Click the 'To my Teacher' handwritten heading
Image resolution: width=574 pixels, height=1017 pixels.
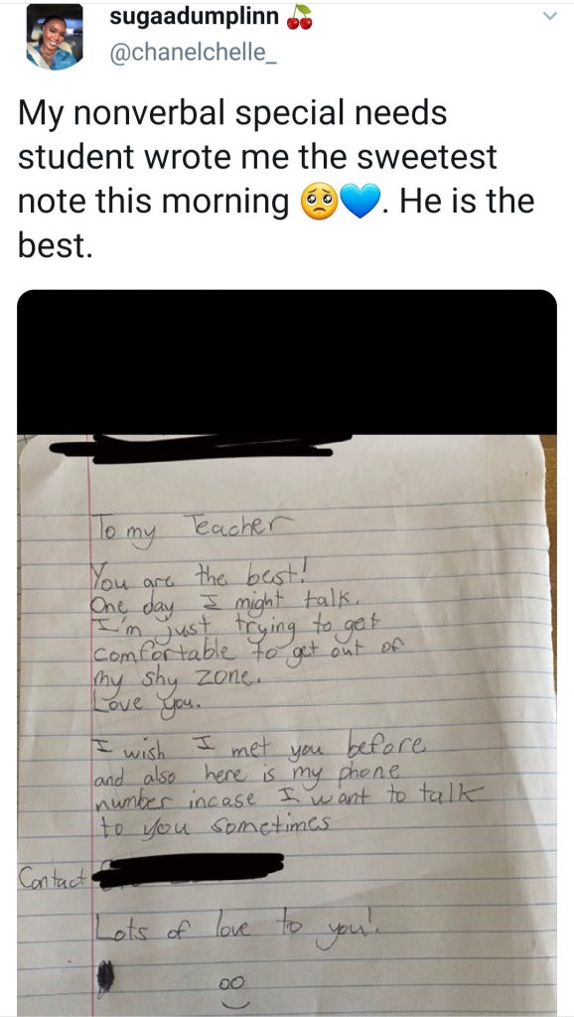click(191, 528)
